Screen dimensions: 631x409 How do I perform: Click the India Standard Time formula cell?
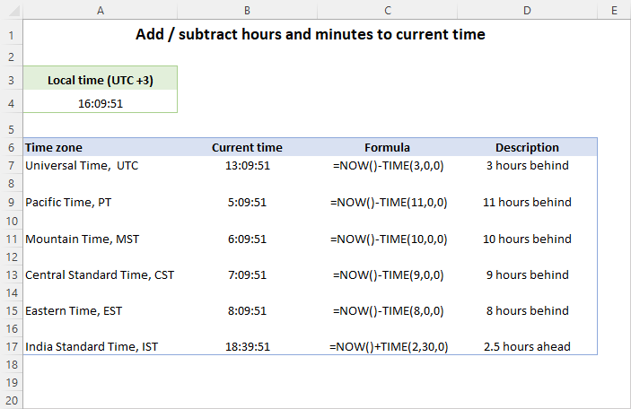387,346
